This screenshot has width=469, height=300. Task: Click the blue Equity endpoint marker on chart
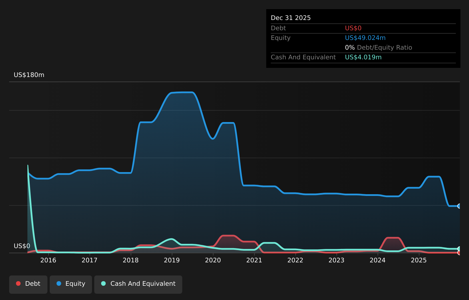(459, 206)
